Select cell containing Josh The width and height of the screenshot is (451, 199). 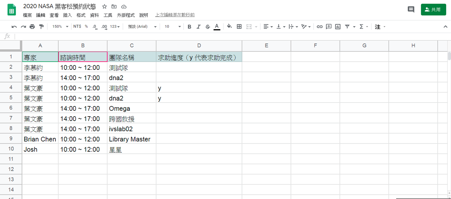click(40, 149)
